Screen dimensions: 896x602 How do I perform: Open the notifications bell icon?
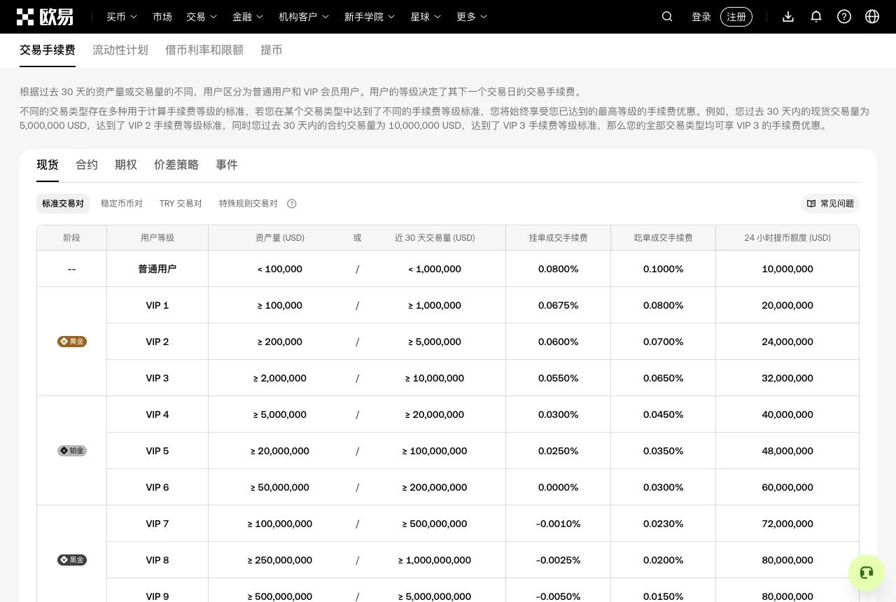pos(816,17)
